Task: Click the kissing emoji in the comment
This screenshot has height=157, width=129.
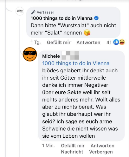Action: point(87,33)
